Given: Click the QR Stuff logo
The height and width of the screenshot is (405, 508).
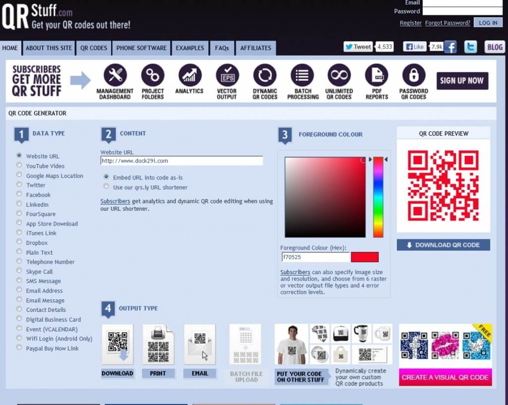Looking at the screenshot, I should [x=66, y=17].
